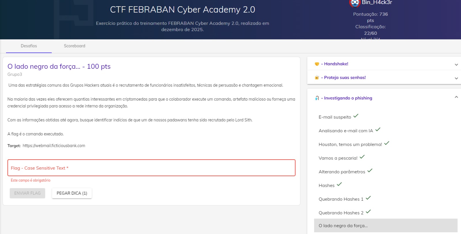Focus the Flag text input field
The image size is (461, 234).
coord(151,168)
